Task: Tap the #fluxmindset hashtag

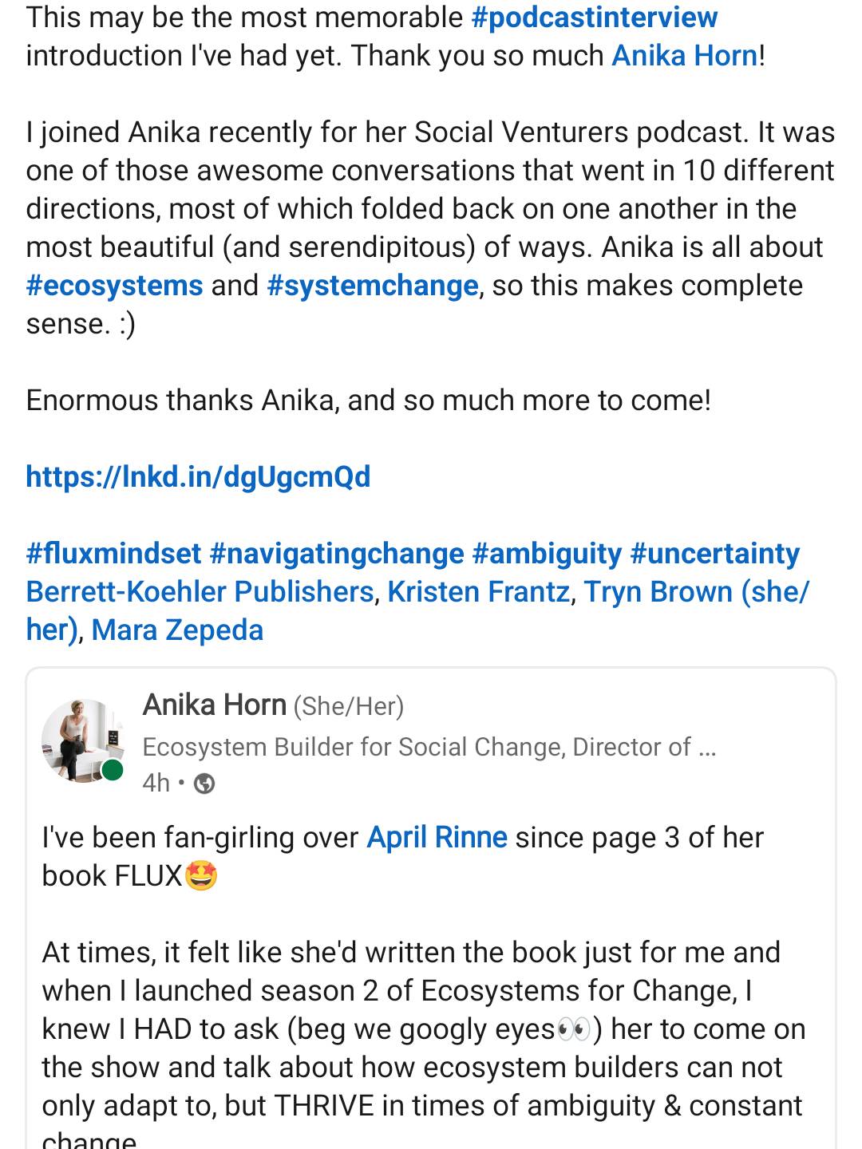Action: 113,554
